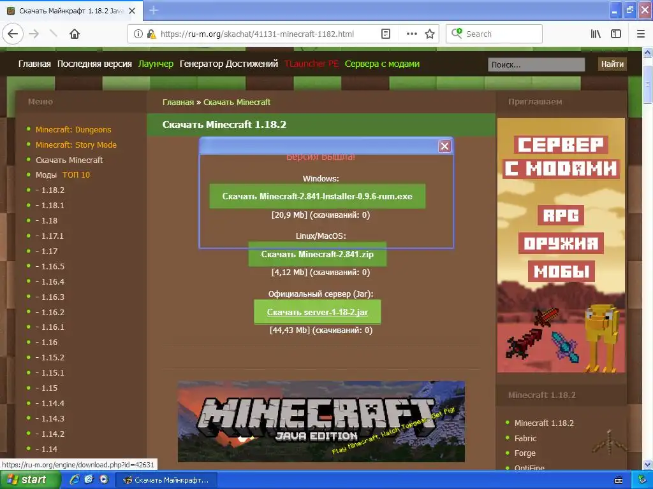The height and width of the screenshot is (489, 653).
Task: Click Главная breadcrumb link
Action: point(179,103)
